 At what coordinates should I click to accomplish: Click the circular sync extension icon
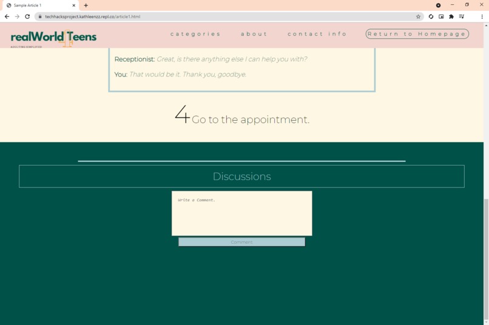point(431,16)
